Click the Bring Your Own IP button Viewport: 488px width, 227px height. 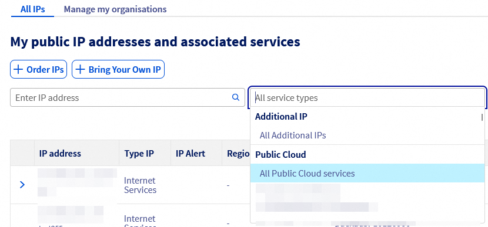tap(118, 69)
